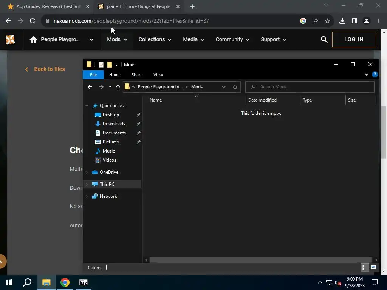
Task: Switch to large icons view in Explorer
Action: pos(373,267)
